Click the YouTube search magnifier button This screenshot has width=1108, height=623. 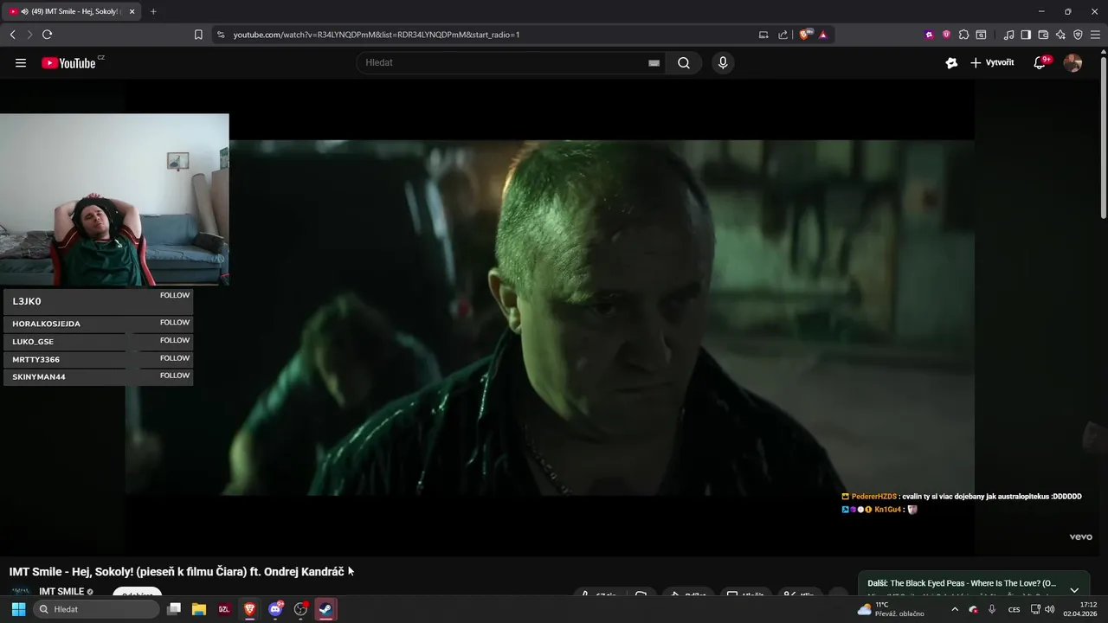[684, 63]
